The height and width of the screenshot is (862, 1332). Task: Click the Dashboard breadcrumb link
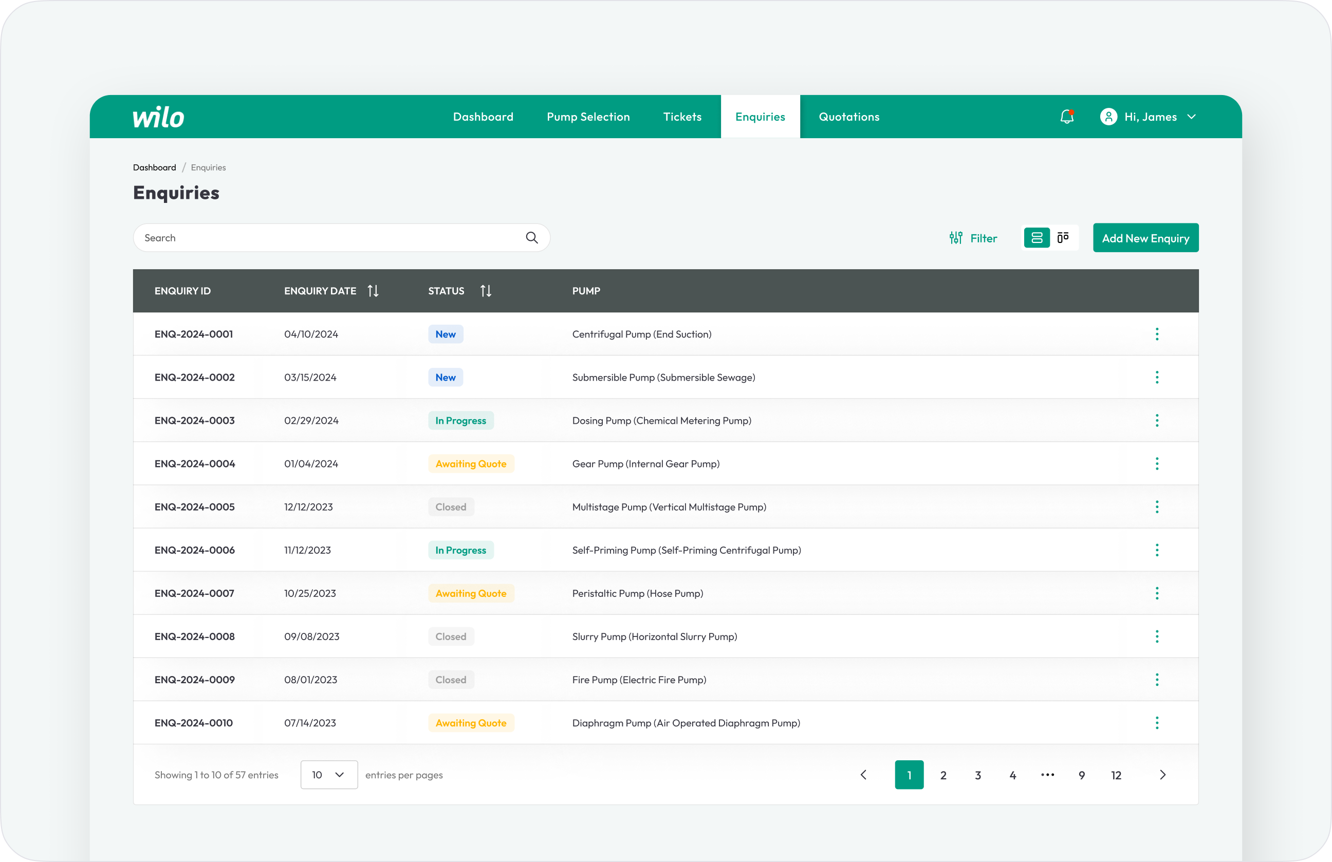tap(155, 167)
